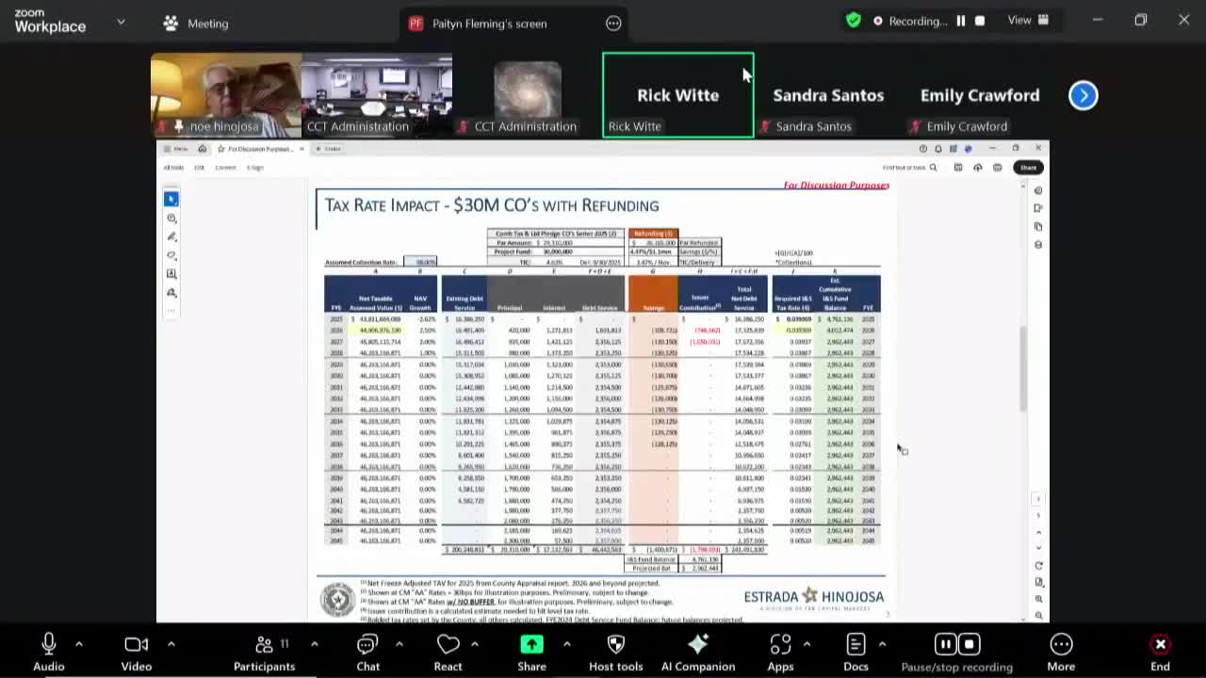Rotate the page using Acrobat rotate icon
The height and width of the screenshot is (678, 1206).
click(x=1038, y=566)
